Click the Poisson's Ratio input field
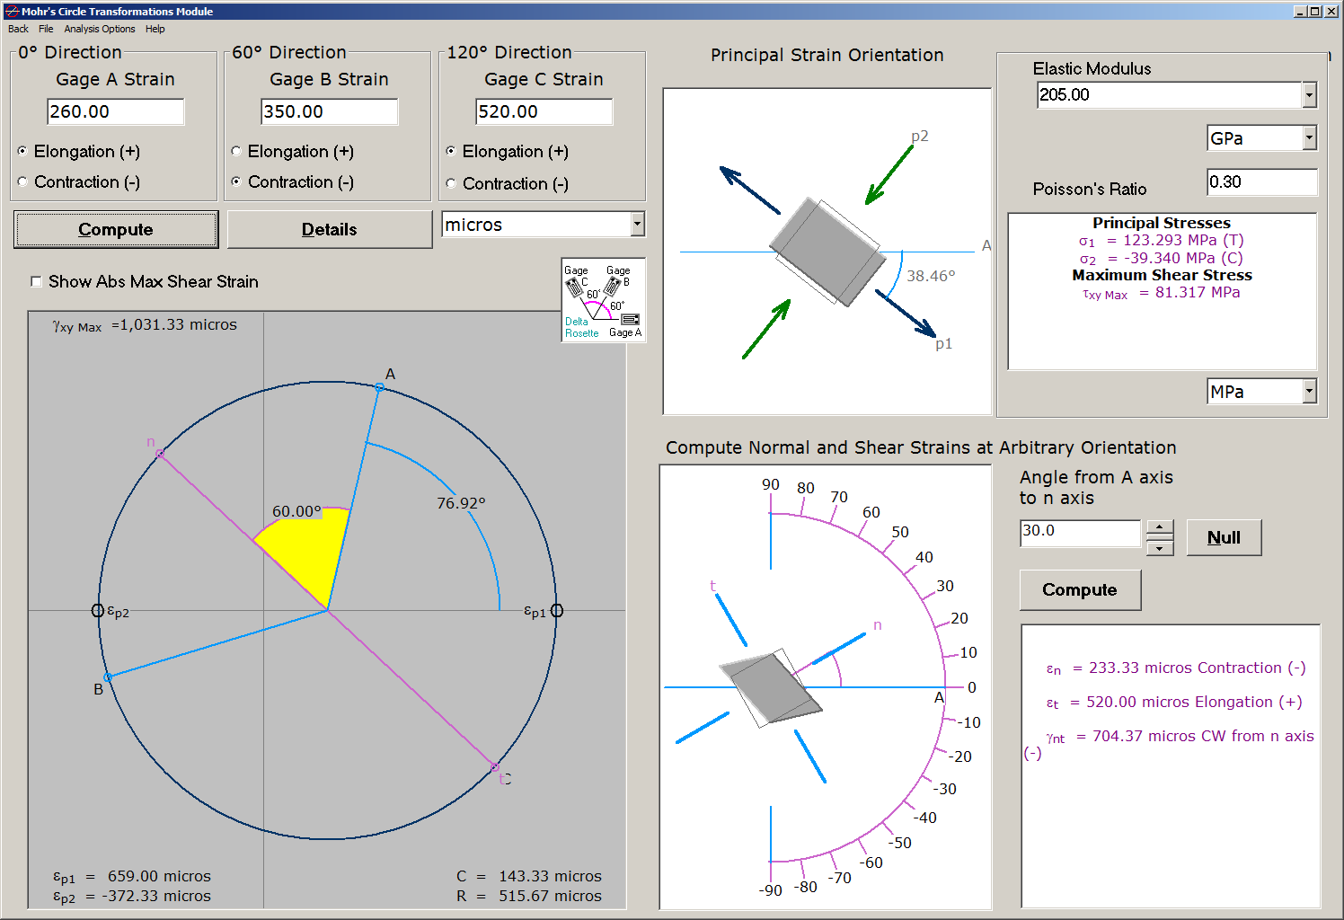 1261,181
